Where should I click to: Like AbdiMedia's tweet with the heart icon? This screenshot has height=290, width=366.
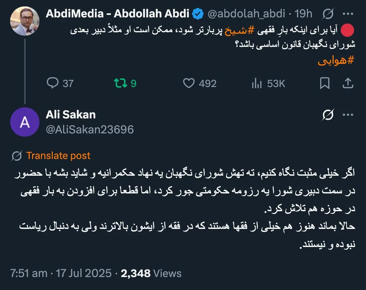189,83
